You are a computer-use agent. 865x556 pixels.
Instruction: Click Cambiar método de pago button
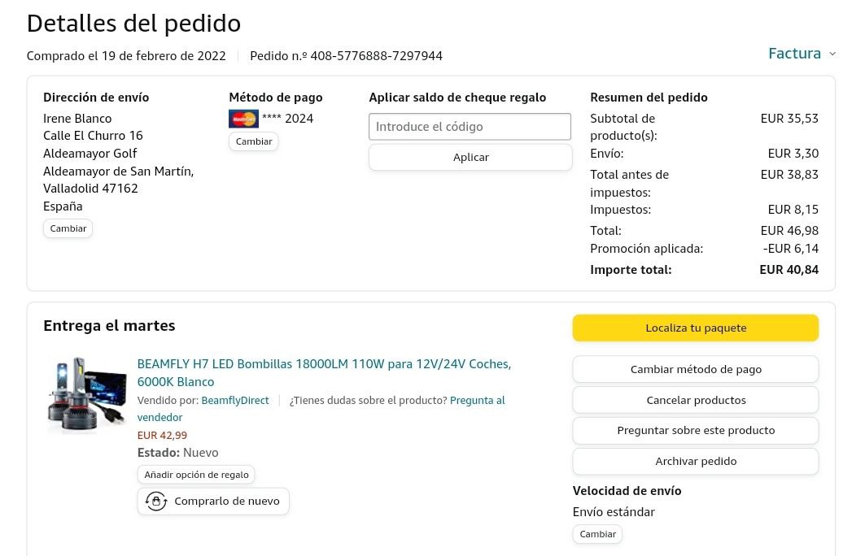coord(695,369)
